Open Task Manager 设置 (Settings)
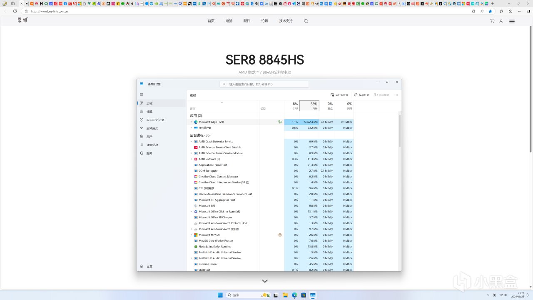 pyautogui.click(x=162, y=267)
